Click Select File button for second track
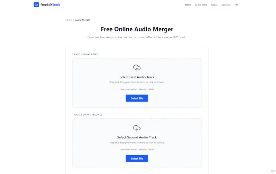Viewport: 276px width, 174px height. [x=137, y=158]
